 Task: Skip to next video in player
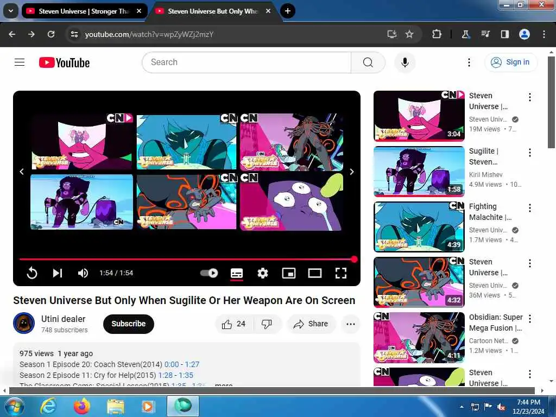click(x=58, y=273)
